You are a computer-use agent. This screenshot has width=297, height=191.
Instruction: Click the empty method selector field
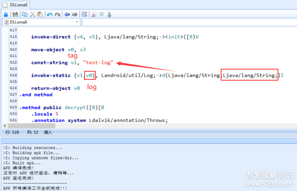189,22
